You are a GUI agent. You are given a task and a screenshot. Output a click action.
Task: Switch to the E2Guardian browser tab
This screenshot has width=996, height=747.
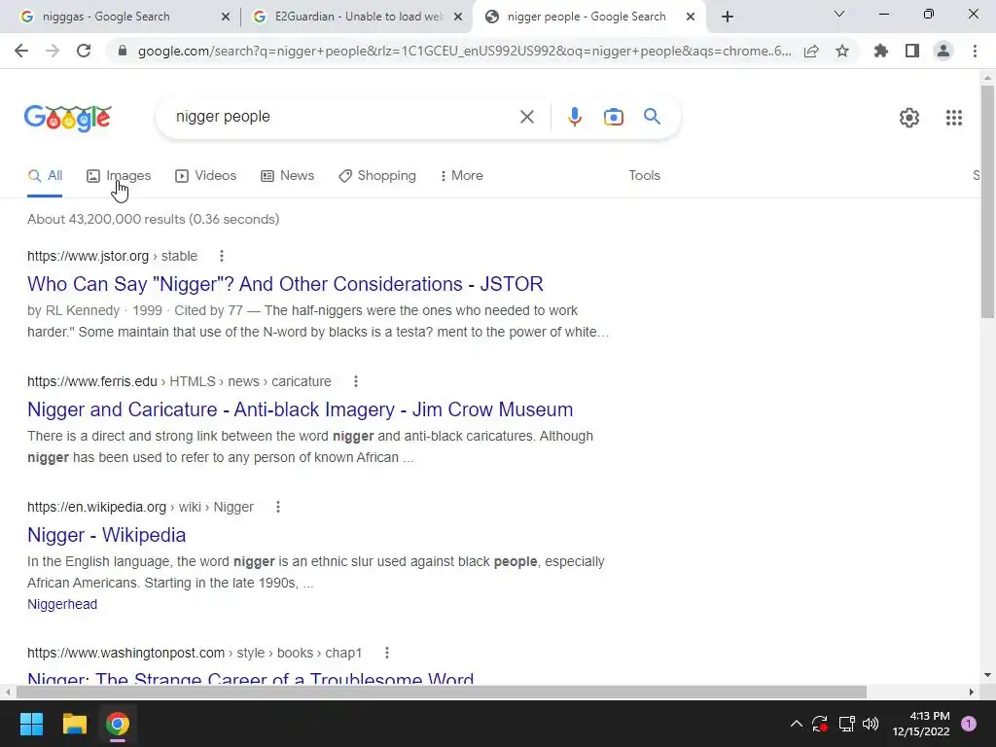coord(356,17)
